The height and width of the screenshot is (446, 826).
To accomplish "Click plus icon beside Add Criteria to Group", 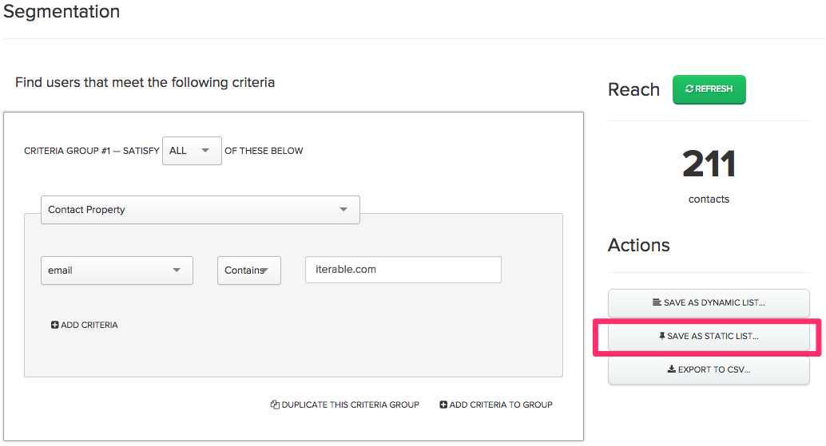I will tap(443, 405).
